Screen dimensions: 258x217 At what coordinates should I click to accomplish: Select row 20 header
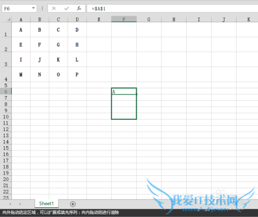[6, 179]
